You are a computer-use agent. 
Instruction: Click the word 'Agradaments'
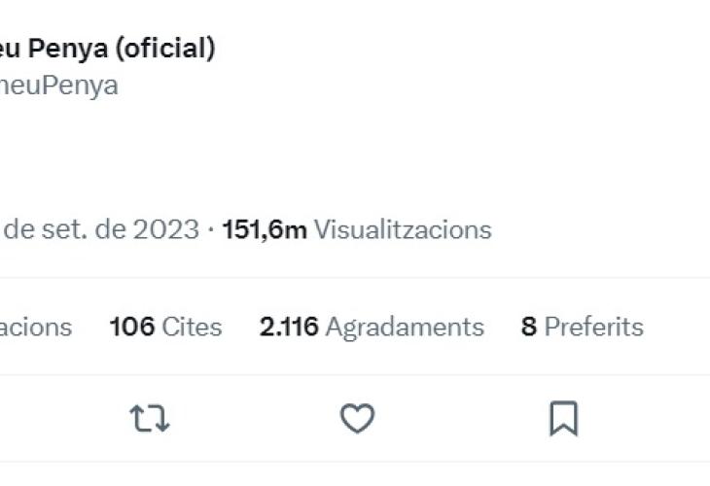pos(404,327)
